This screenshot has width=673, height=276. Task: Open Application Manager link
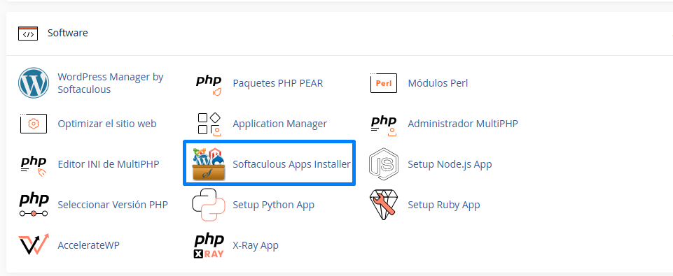pos(280,124)
